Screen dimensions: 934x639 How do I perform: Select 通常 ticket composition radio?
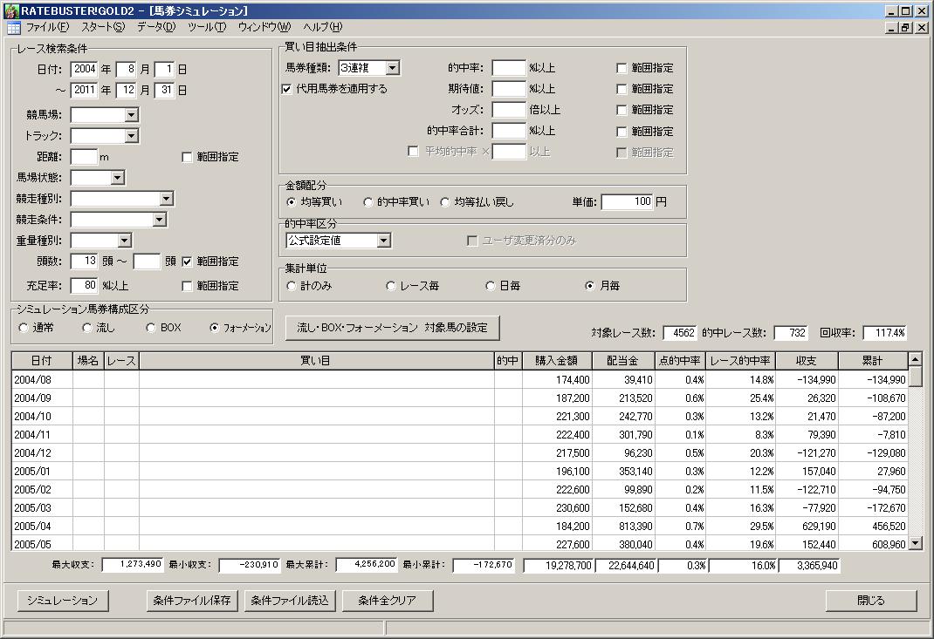pos(24,328)
